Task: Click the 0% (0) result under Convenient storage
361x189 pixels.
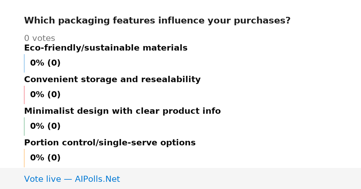Action: [45, 95]
